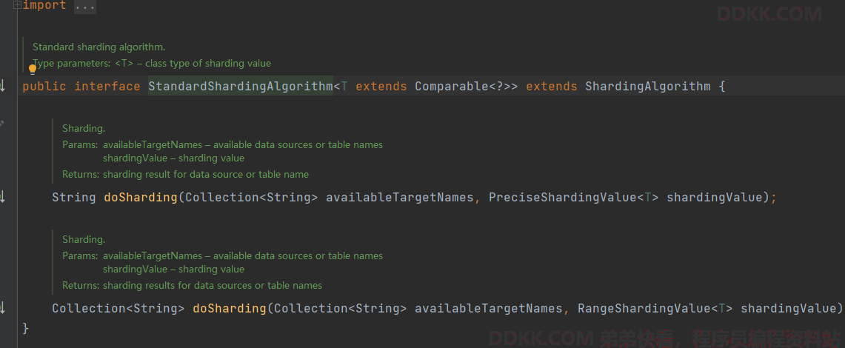Viewport: 845px width, 348px height.
Task: Click implementations gutter icon beside interface declaration
Action: 3,86
